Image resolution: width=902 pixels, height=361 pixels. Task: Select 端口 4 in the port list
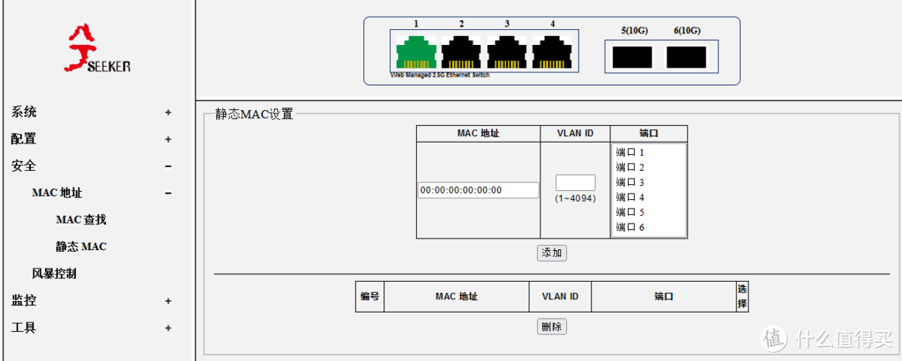pos(649,198)
